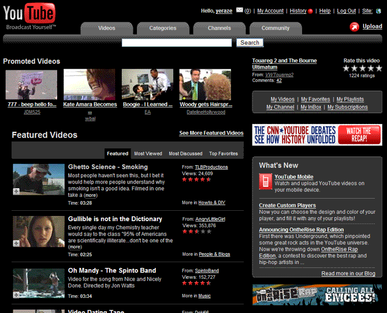Open My Playlists link
387x313 pixels.
pos(350,99)
